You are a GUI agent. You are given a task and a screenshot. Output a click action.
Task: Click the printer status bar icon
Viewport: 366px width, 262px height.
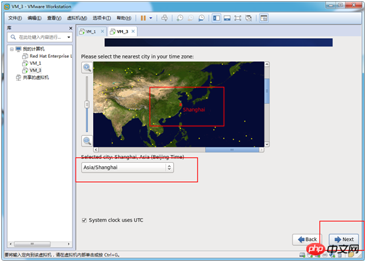point(325,255)
